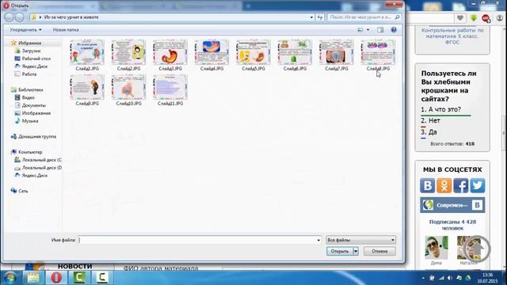Open Контрольные работы по математике link

pos(452,36)
